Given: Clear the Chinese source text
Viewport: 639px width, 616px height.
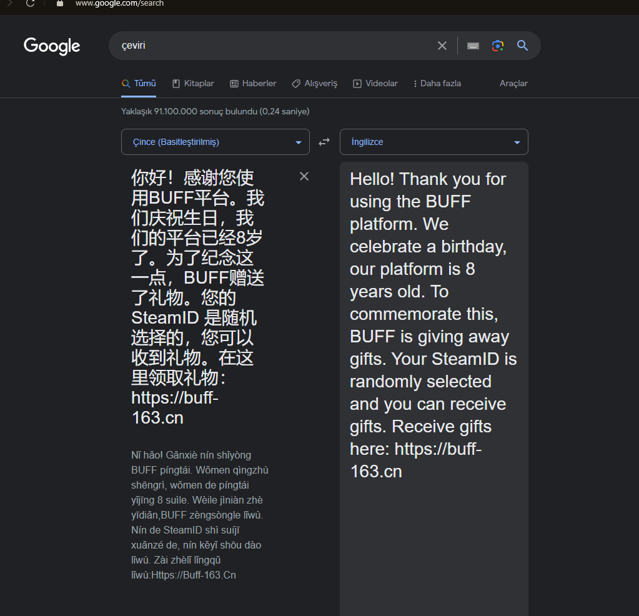Looking at the screenshot, I should (304, 177).
